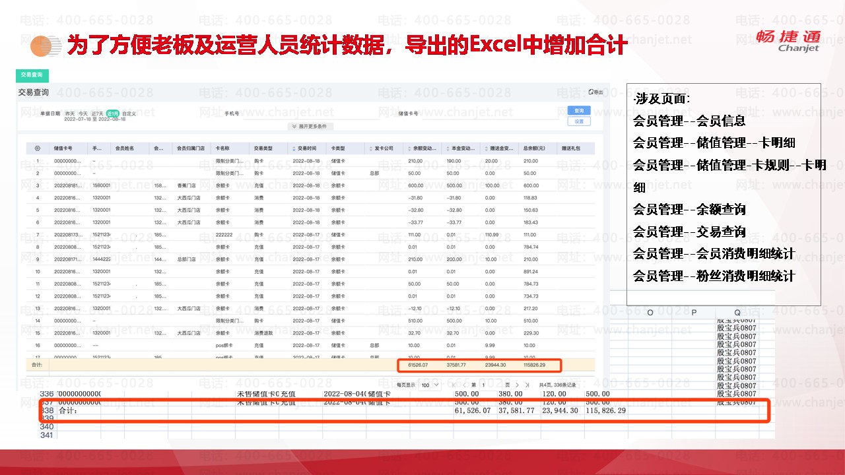Select Excel row 340 header

click(x=46, y=427)
